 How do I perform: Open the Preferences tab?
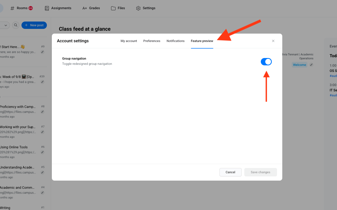click(x=152, y=41)
